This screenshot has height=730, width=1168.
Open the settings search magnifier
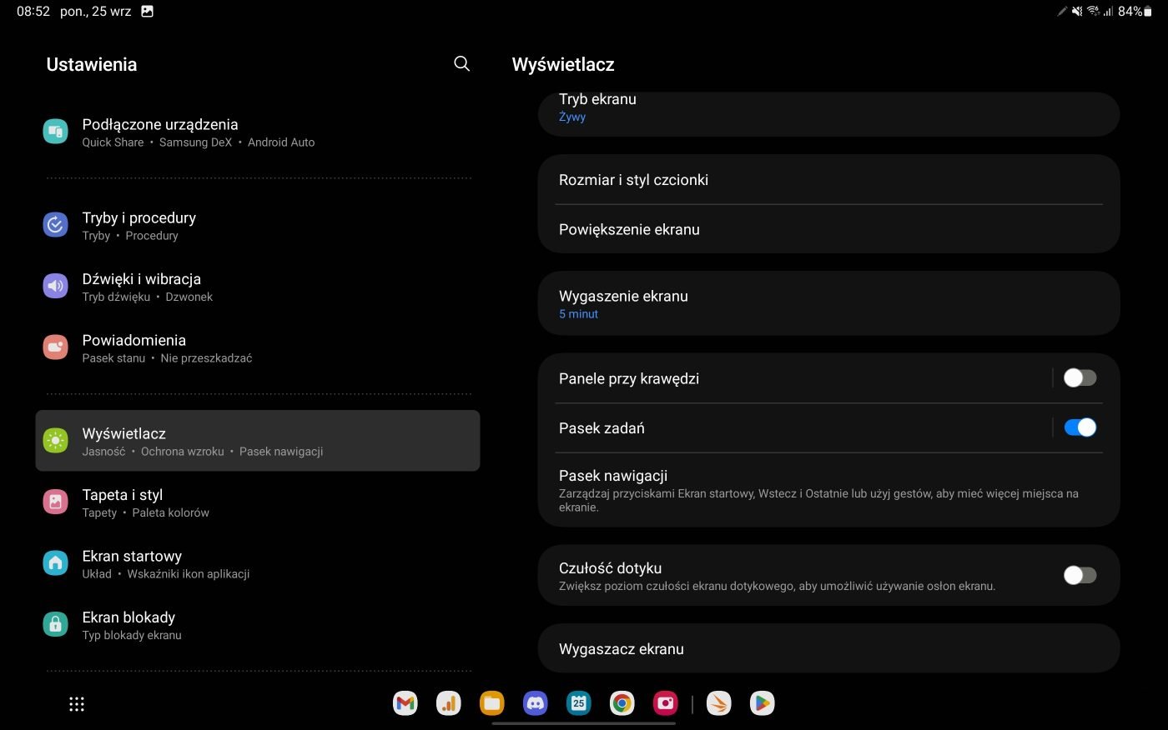click(x=461, y=64)
